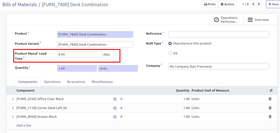Click quantity 1.00 of Drawer Black
280x133 pixels.
click(x=186, y=117)
